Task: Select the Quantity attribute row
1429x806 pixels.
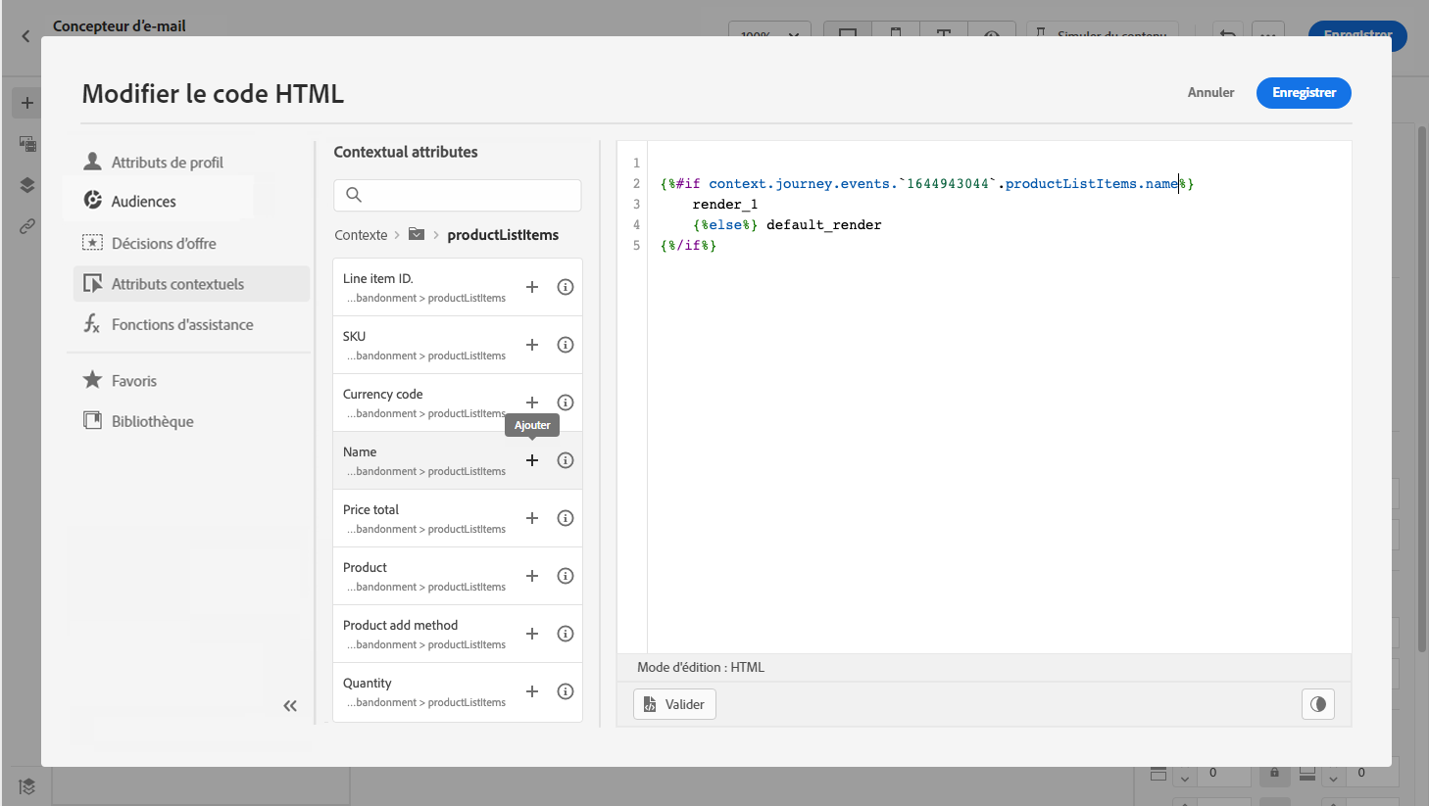Action: [458, 691]
